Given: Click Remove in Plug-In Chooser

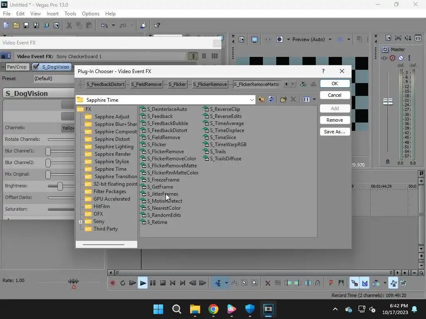Looking at the screenshot, I should [335, 120].
